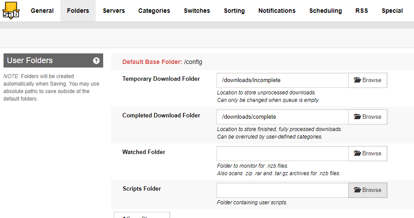Click 'Can only be changed when queue is empty.'
This screenshot has height=218, width=414.
point(268,100)
